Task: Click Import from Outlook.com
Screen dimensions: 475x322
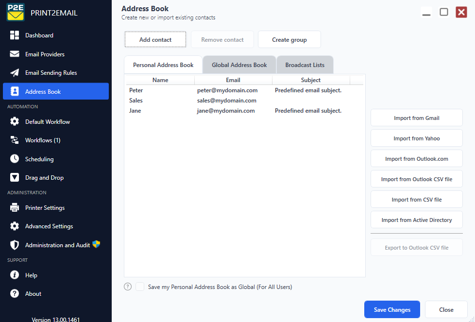Action: click(417, 158)
